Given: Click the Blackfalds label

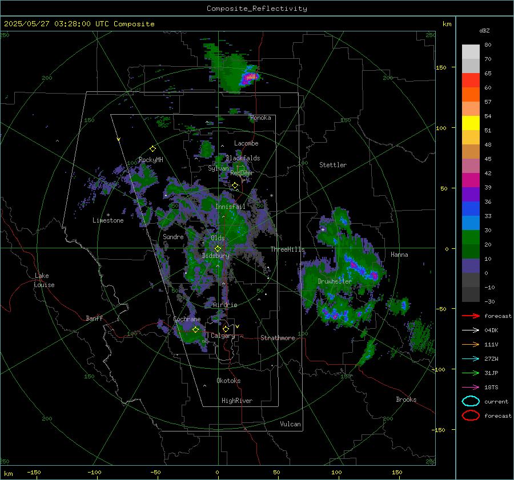Looking at the screenshot, I should click(243, 158).
